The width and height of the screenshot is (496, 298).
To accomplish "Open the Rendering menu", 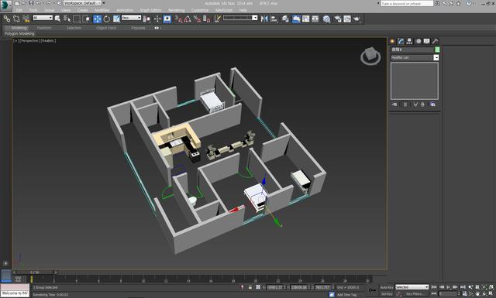I will (x=176, y=10).
